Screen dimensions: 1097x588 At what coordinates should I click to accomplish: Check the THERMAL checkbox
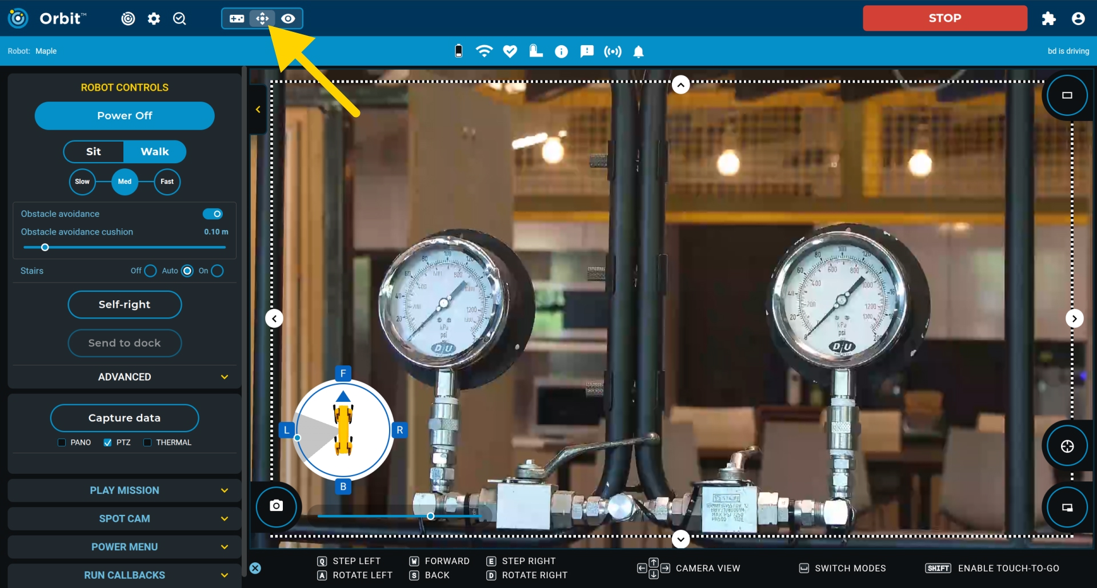click(147, 442)
